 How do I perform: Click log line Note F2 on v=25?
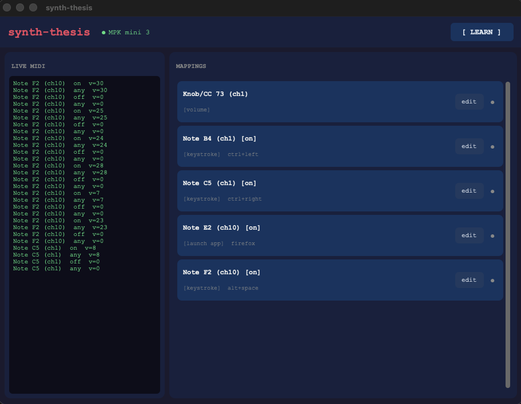pyautogui.click(x=58, y=111)
